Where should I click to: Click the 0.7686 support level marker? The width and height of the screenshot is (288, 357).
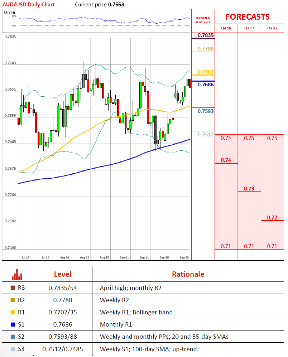coord(206,85)
